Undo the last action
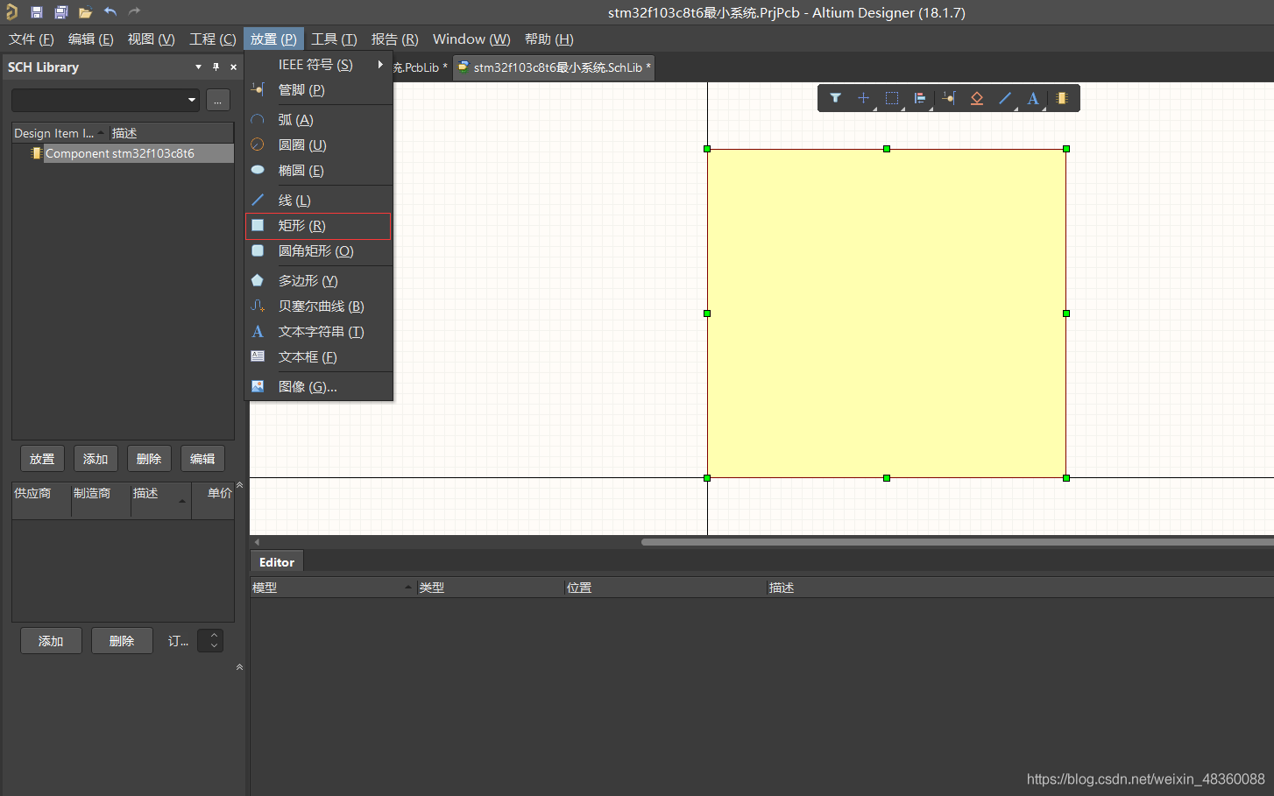Image resolution: width=1274 pixels, height=796 pixels. click(x=110, y=12)
